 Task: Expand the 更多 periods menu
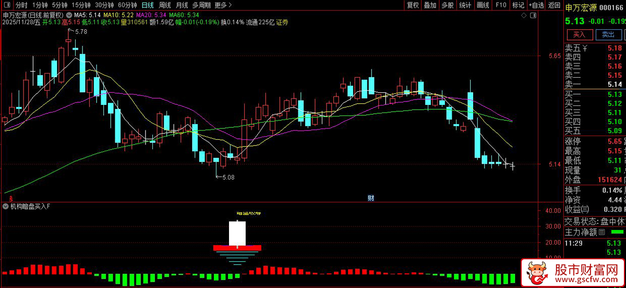click(223, 5)
